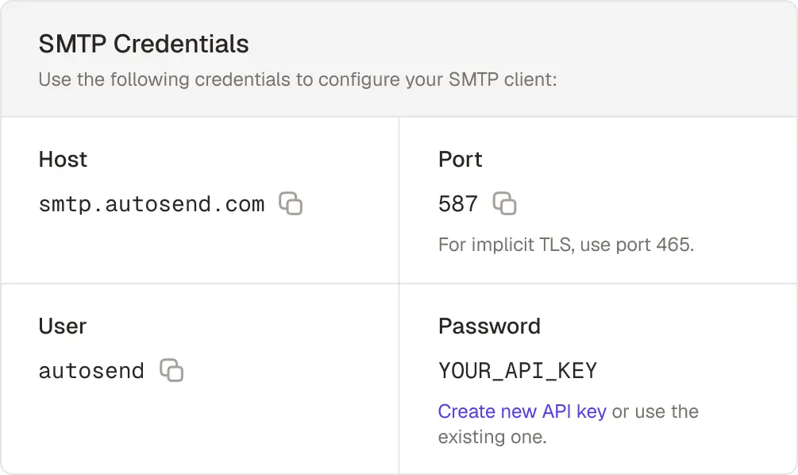Click the SMTP Credentials heading
798x475 pixels.
(x=144, y=44)
